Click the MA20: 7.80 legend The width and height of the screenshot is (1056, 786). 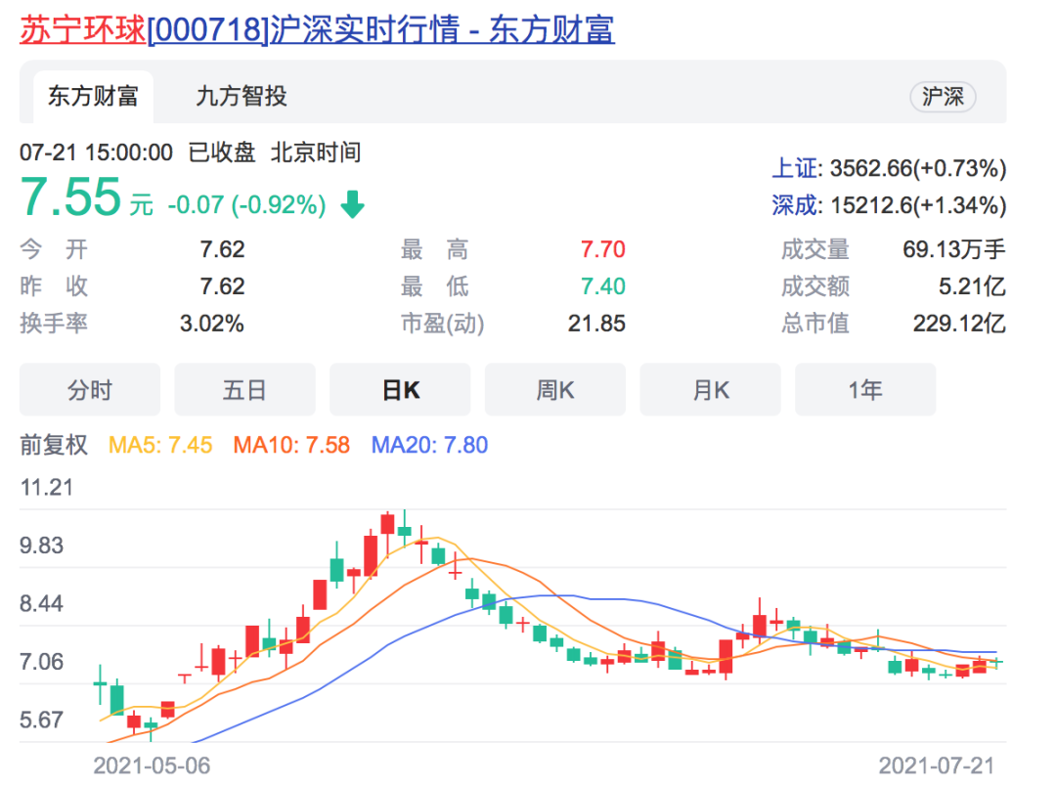pos(429,445)
